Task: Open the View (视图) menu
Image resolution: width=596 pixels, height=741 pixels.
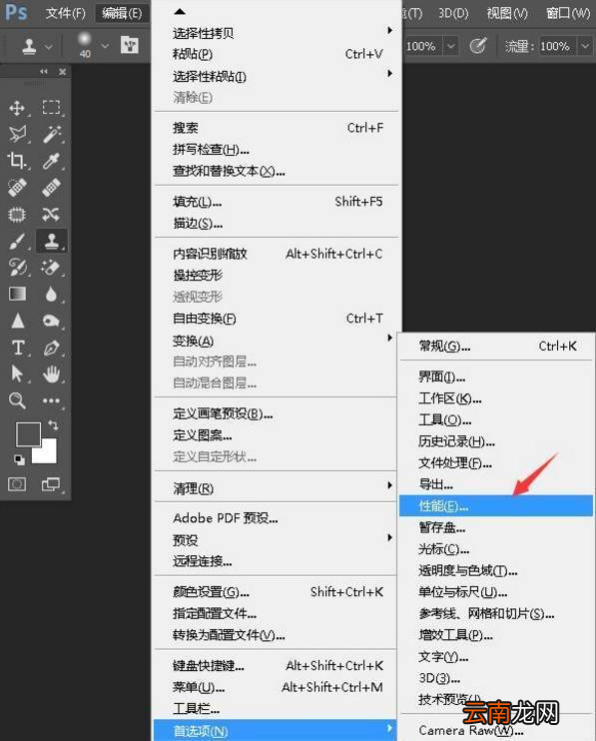Action: tap(507, 13)
